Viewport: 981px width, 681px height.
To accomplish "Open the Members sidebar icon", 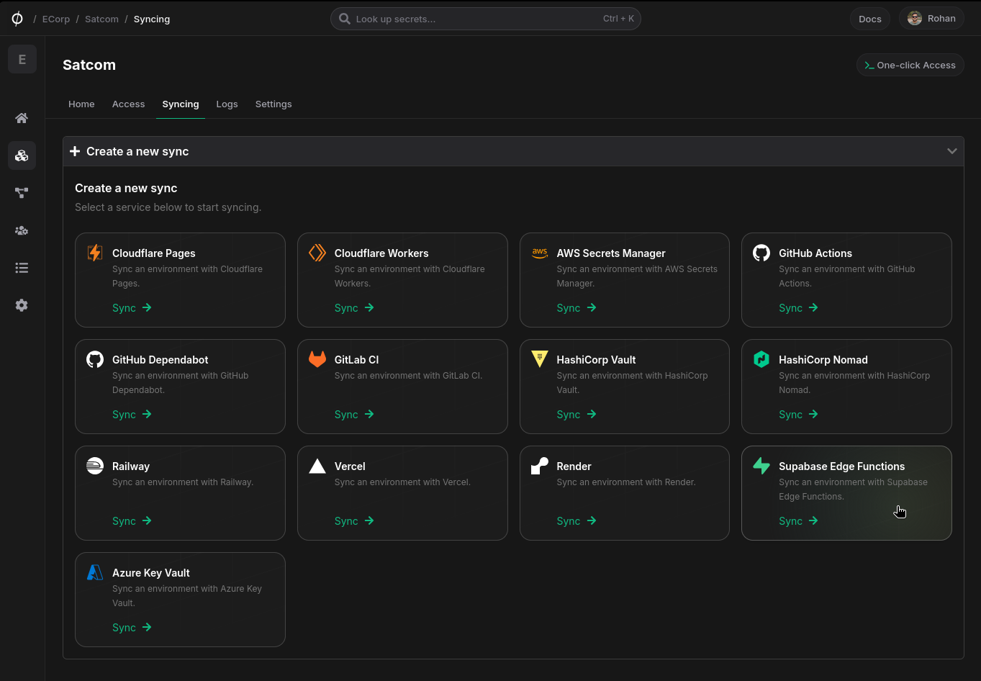I will pos(22,230).
